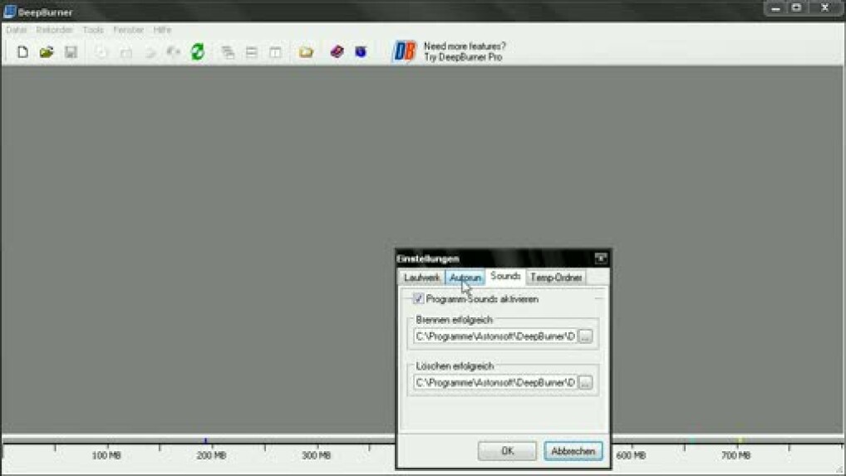The height and width of the screenshot is (476, 846).
Task: Confirm settings with the OK button
Action: pos(507,451)
